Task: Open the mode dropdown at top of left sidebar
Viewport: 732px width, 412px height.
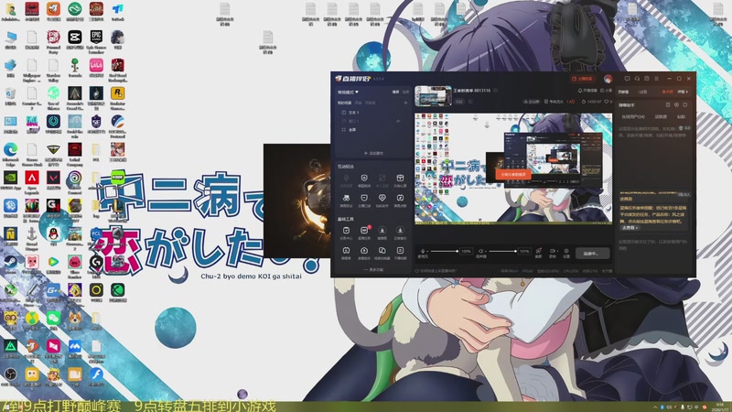Action: click(348, 92)
